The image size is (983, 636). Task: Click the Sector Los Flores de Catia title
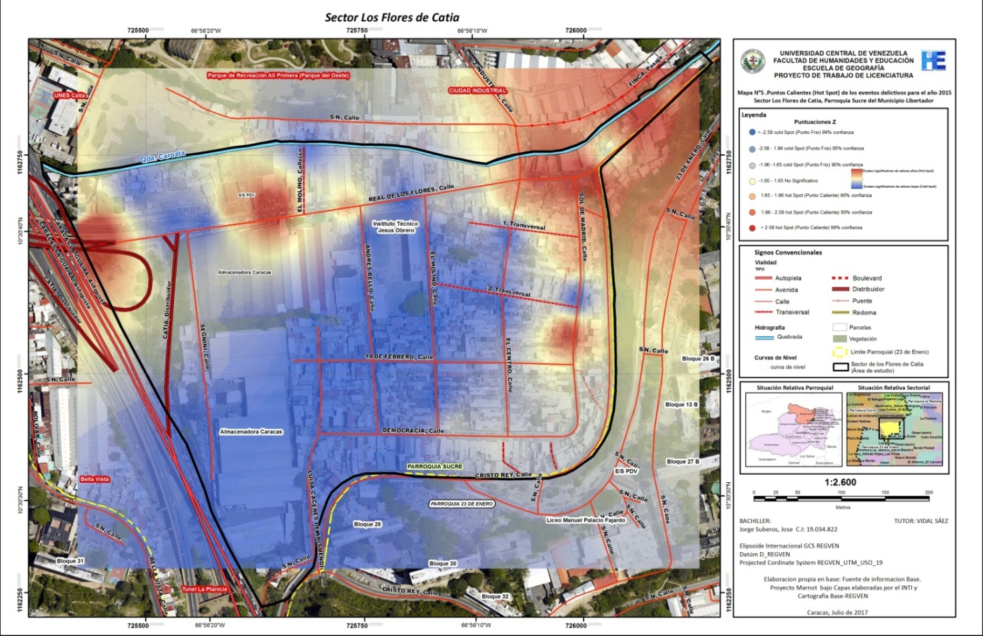pos(392,17)
